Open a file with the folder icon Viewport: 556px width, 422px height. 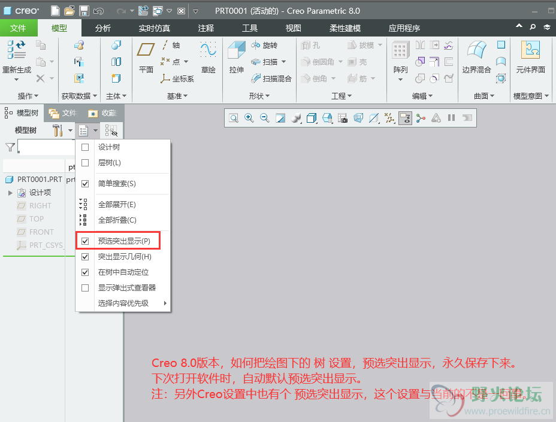69,11
